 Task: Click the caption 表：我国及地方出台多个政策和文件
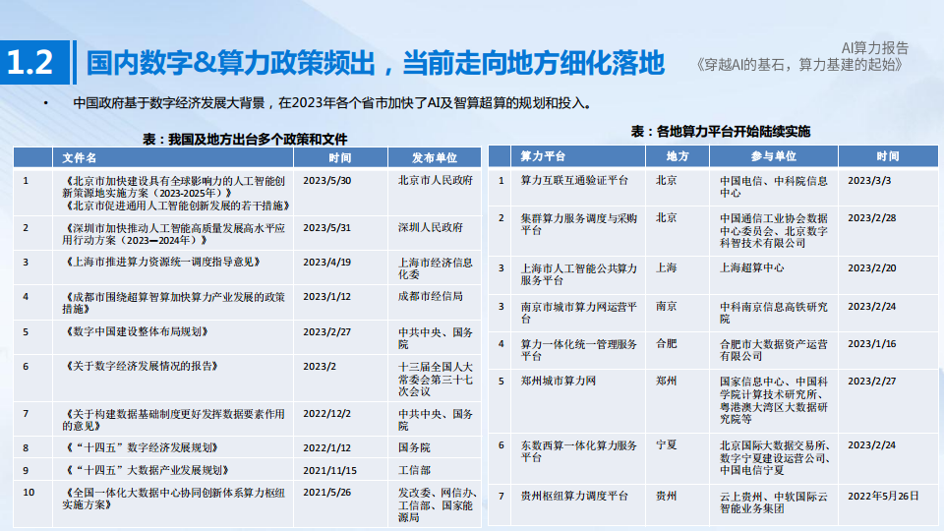(x=245, y=139)
